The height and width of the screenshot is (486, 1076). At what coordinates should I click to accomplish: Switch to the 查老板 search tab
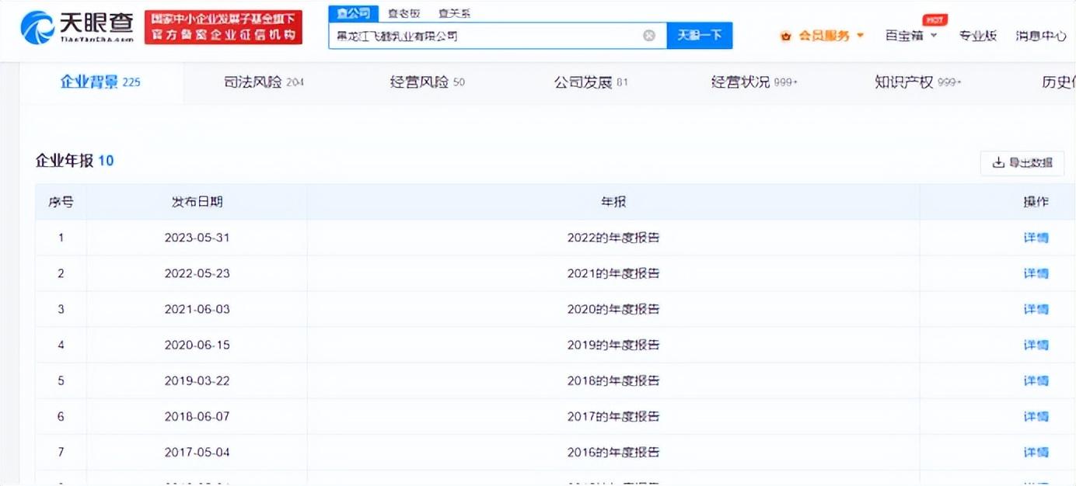403,13
